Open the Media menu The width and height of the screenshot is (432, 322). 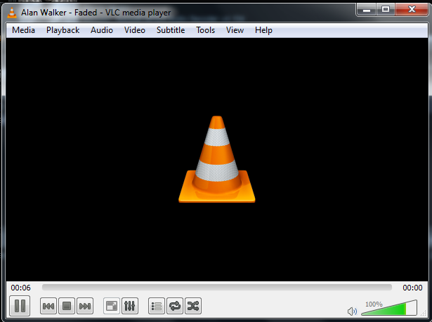pos(23,30)
